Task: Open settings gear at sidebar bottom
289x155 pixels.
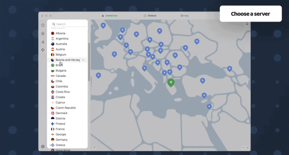Action: (43, 147)
